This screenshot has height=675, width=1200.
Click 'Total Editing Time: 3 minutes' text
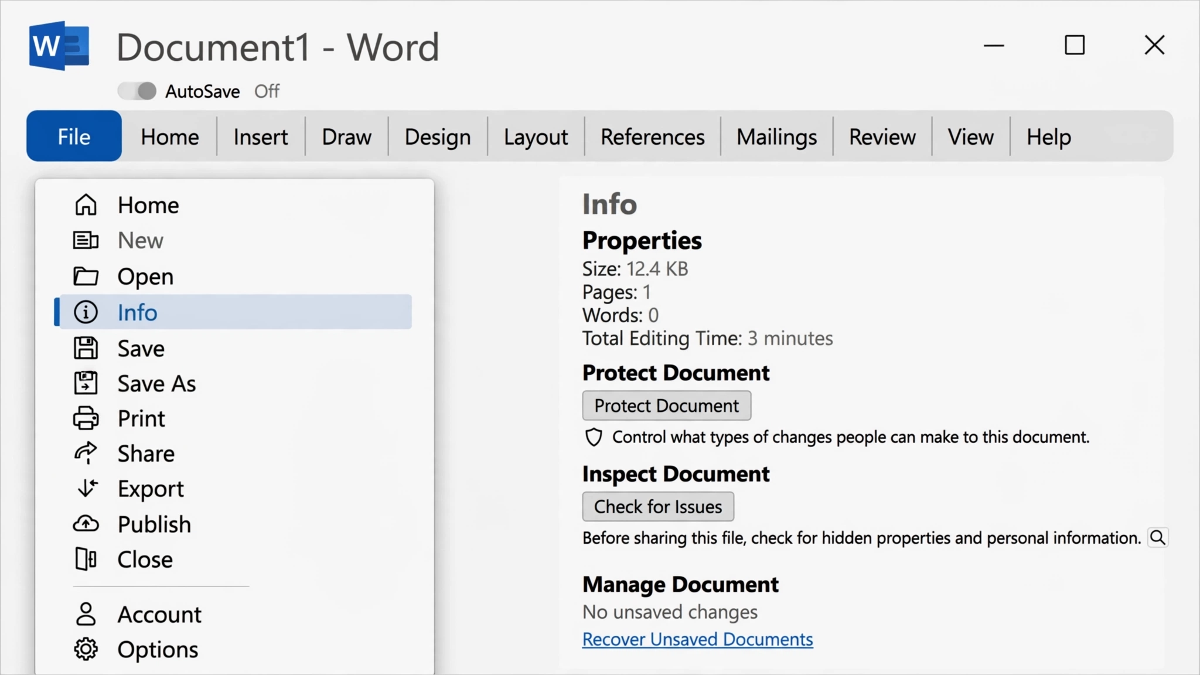[x=707, y=338]
